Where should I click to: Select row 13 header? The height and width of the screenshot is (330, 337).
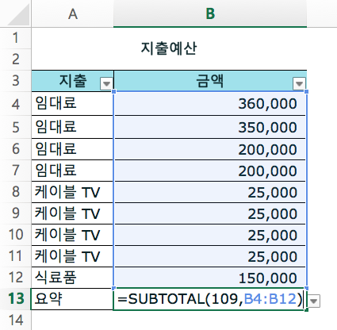16,299
